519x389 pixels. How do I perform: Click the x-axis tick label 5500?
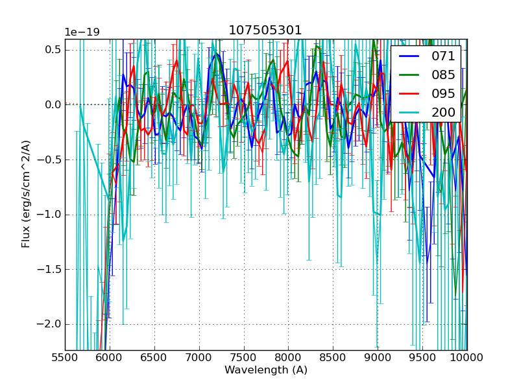click(x=65, y=357)
